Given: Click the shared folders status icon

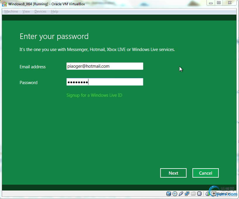Looking at the screenshot, I should (x=193, y=194).
